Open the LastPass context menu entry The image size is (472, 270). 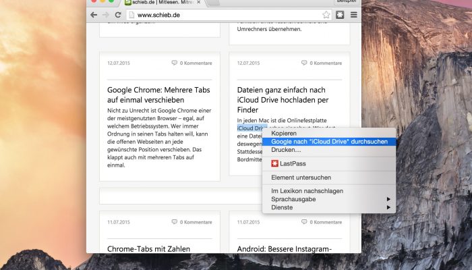coord(329,163)
